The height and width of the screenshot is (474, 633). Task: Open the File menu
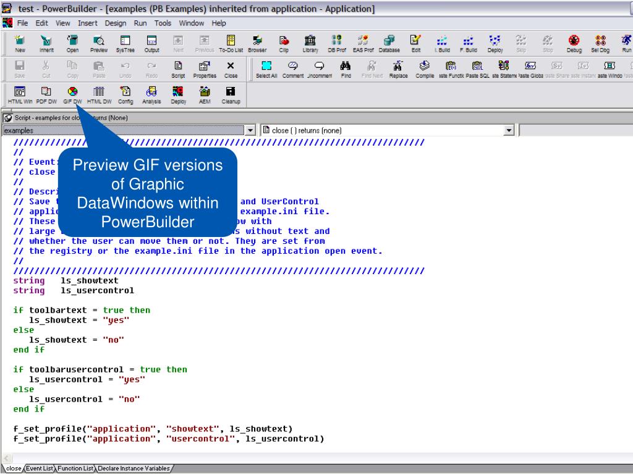click(23, 23)
